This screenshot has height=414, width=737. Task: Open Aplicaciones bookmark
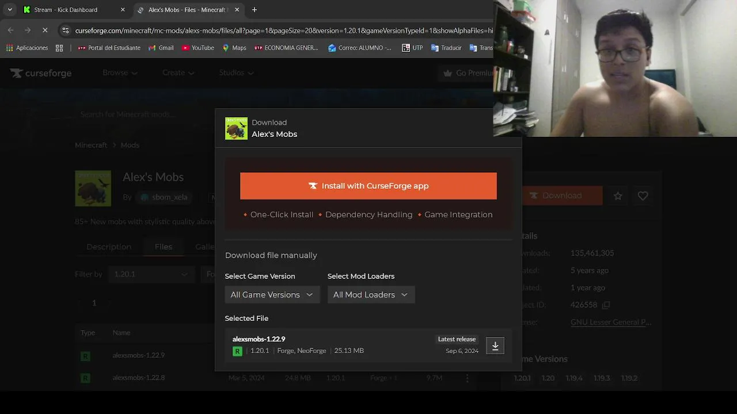(27, 48)
